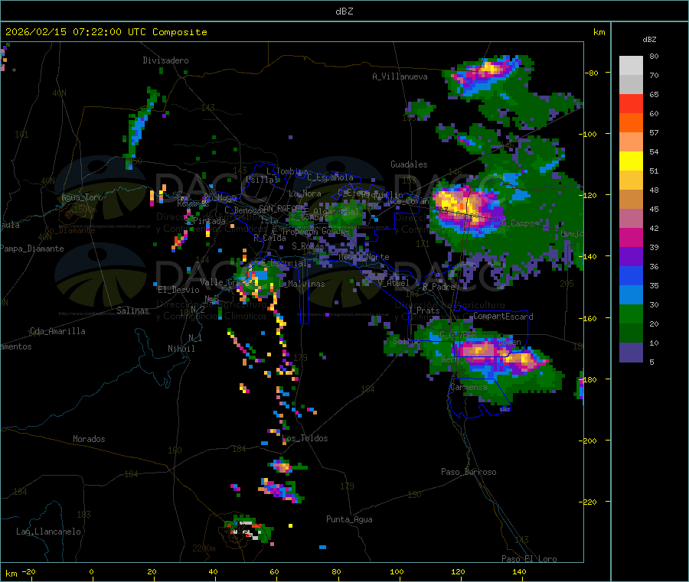The height and width of the screenshot is (582, 689).
Task: Click the R_Padre location label
Action: coord(439,287)
